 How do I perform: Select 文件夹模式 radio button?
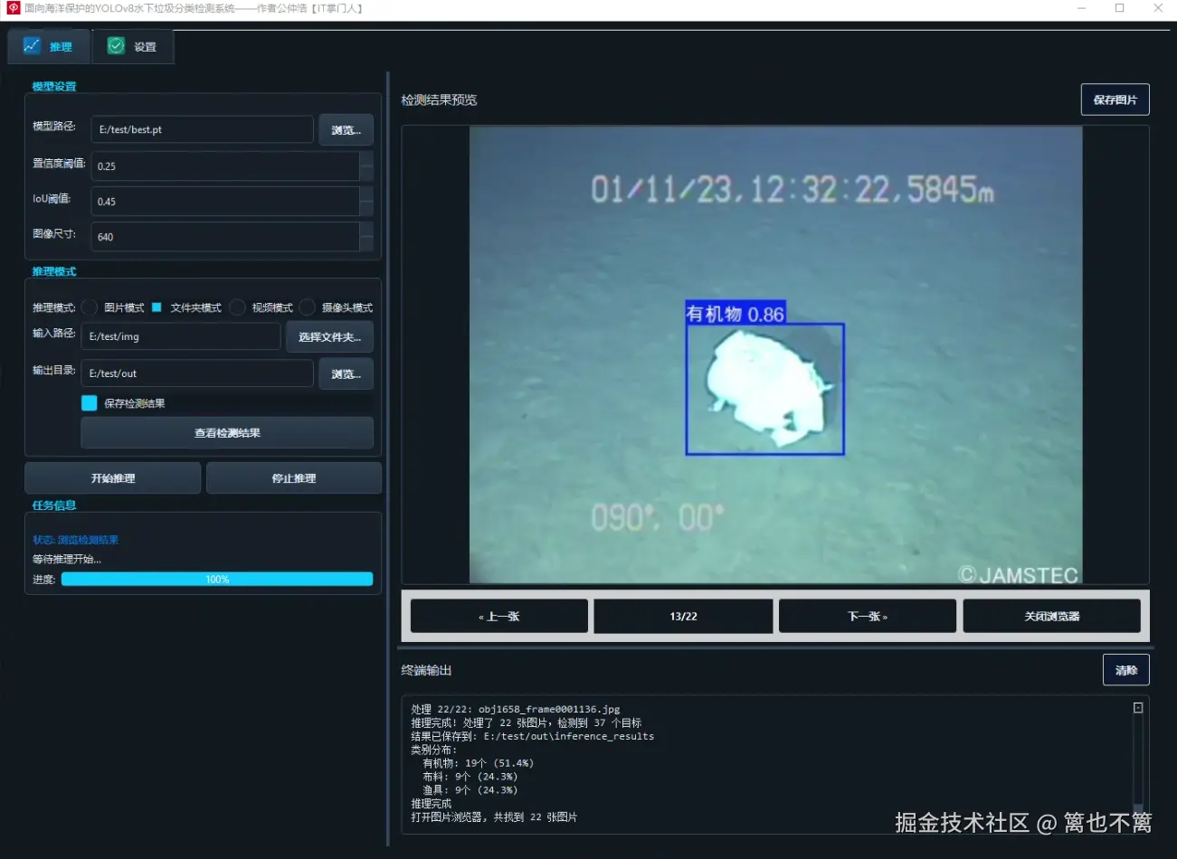click(157, 307)
